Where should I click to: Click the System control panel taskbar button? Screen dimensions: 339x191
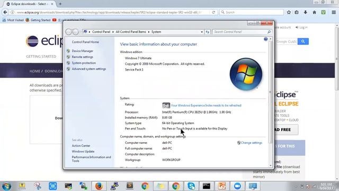coord(253,186)
